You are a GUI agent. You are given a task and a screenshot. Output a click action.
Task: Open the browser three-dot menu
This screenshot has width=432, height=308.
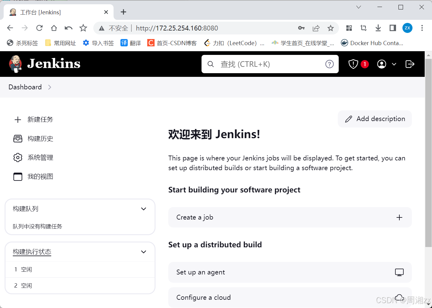422,28
